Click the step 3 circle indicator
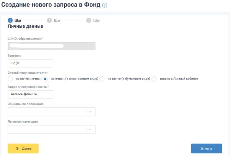The height and width of the screenshot is (156, 230). pyautogui.click(x=89, y=20)
